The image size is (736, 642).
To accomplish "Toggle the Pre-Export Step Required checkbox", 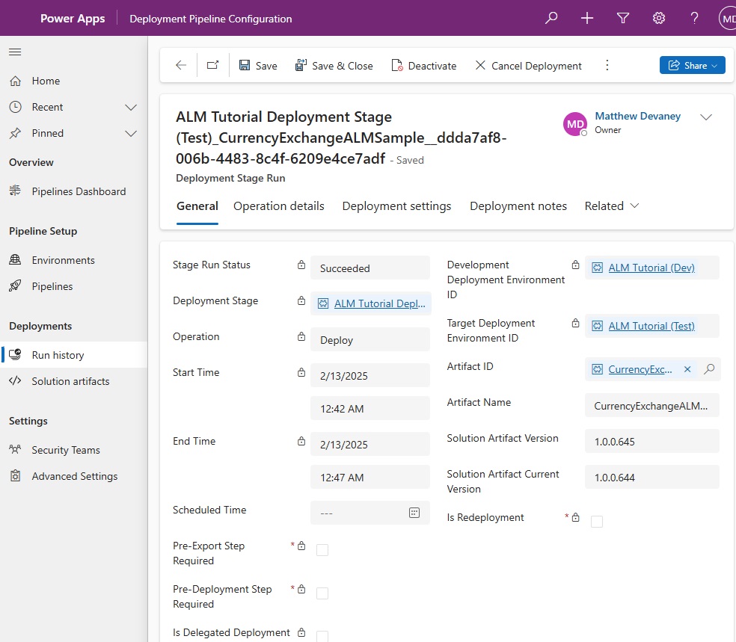I will coord(322,550).
